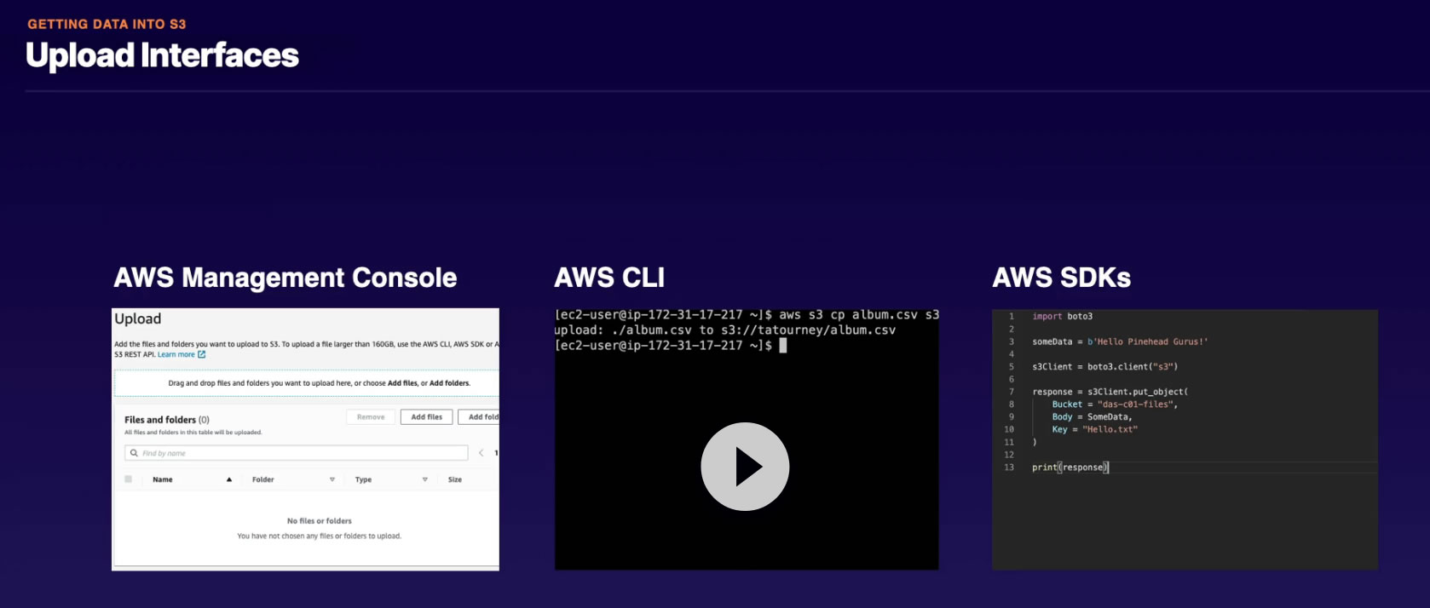The height and width of the screenshot is (608, 1430).
Task: Click the 'Body = SomeData,' code line
Action: click(x=1092, y=417)
